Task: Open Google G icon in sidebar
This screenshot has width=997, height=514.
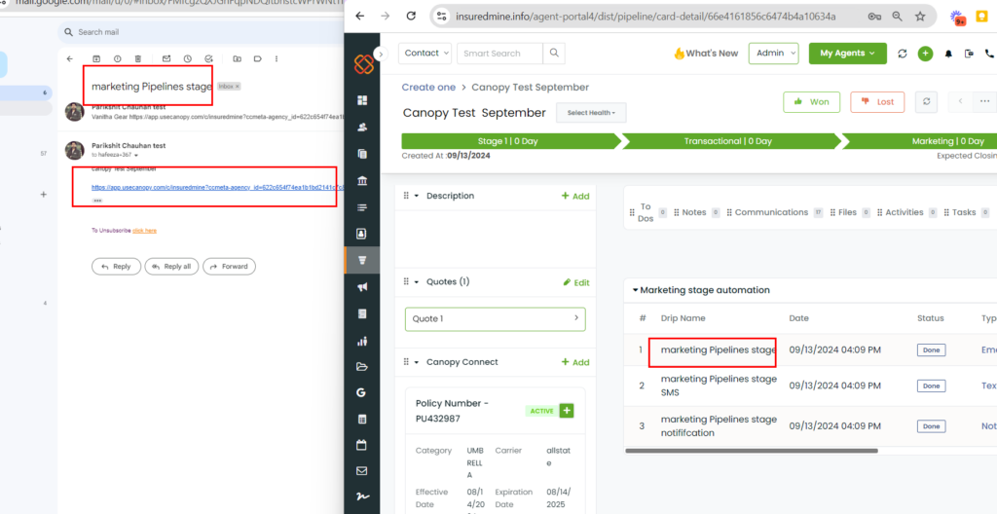Action: (361, 393)
